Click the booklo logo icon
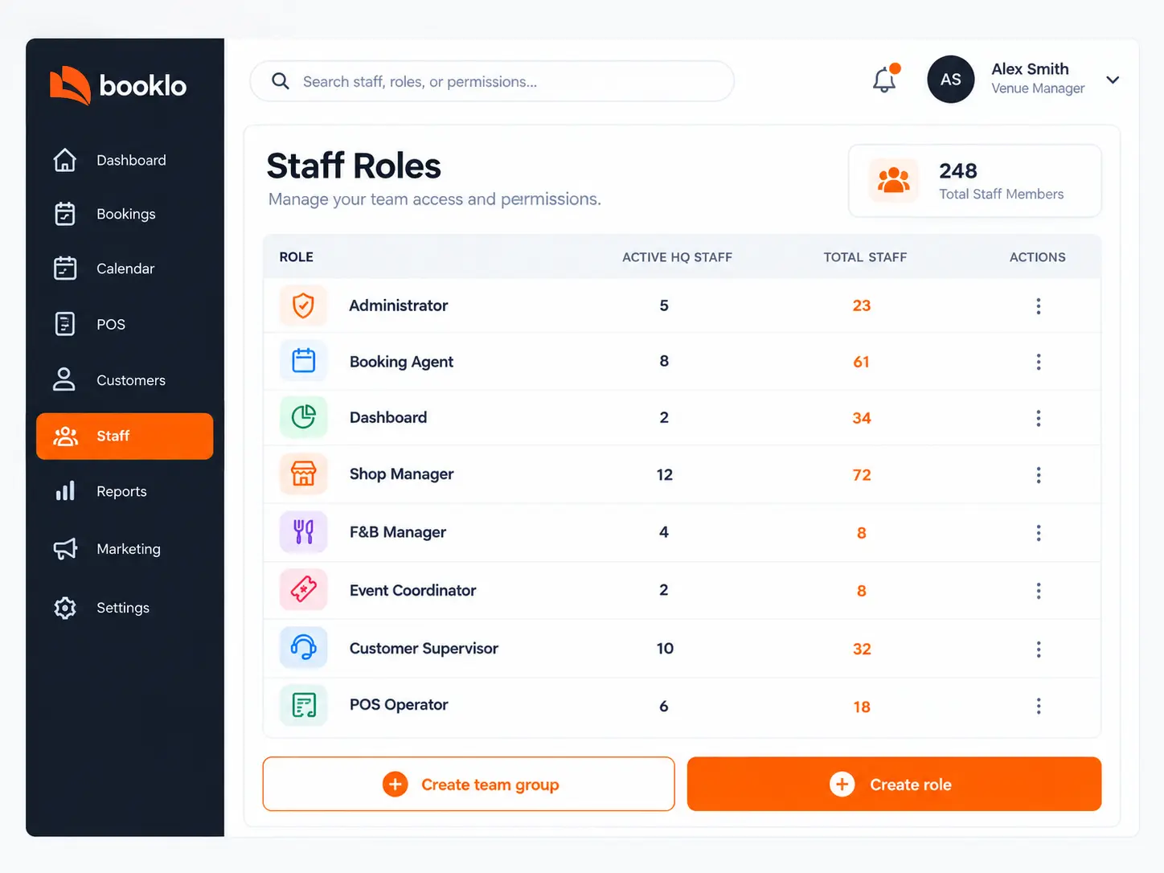This screenshot has width=1164, height=873. [70, 85]
